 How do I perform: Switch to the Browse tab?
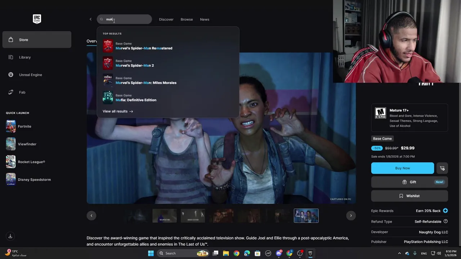[x=187, y=19]
